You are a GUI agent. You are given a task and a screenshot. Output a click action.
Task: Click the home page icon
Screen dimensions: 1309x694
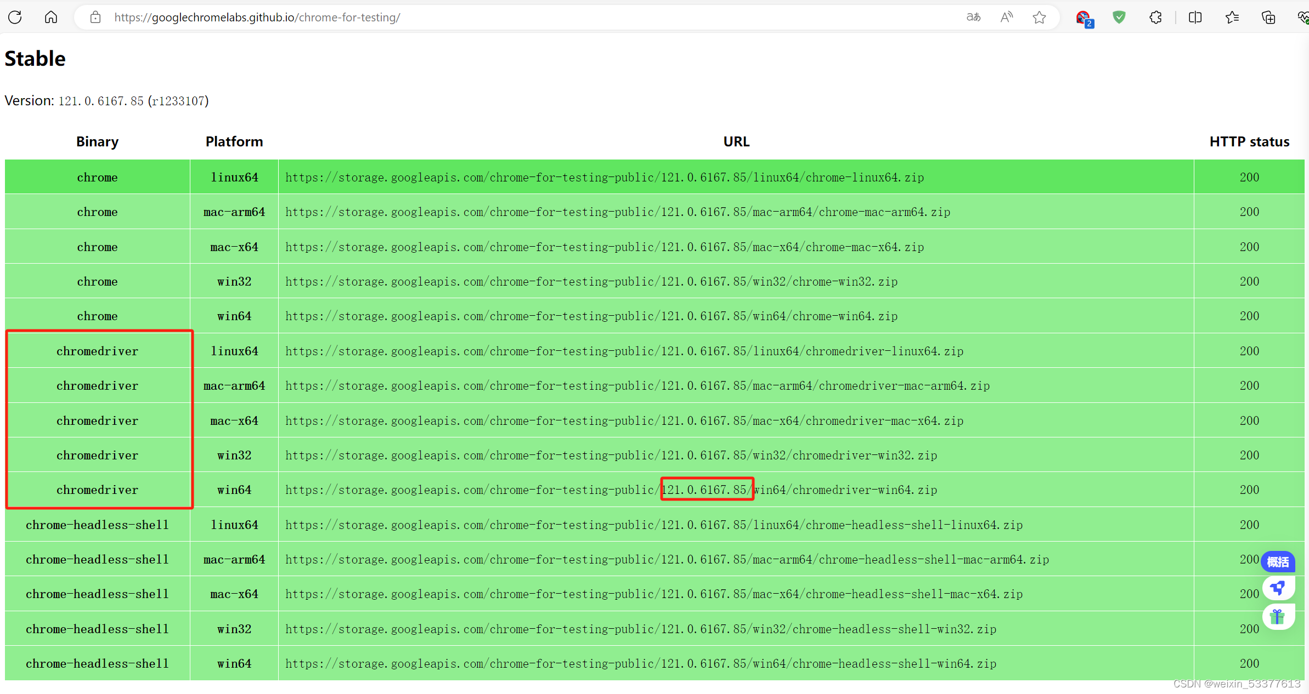pos(51,17)
